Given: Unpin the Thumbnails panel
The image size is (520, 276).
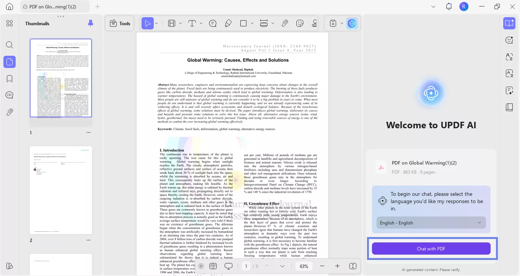Looking at the screenshot, I should 90,23.
